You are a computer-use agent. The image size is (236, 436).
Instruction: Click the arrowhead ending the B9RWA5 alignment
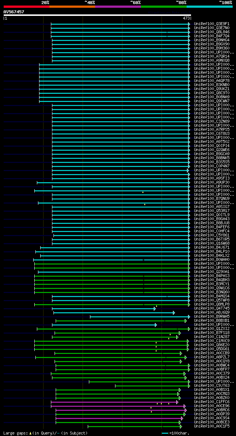[x=189, y=317]
